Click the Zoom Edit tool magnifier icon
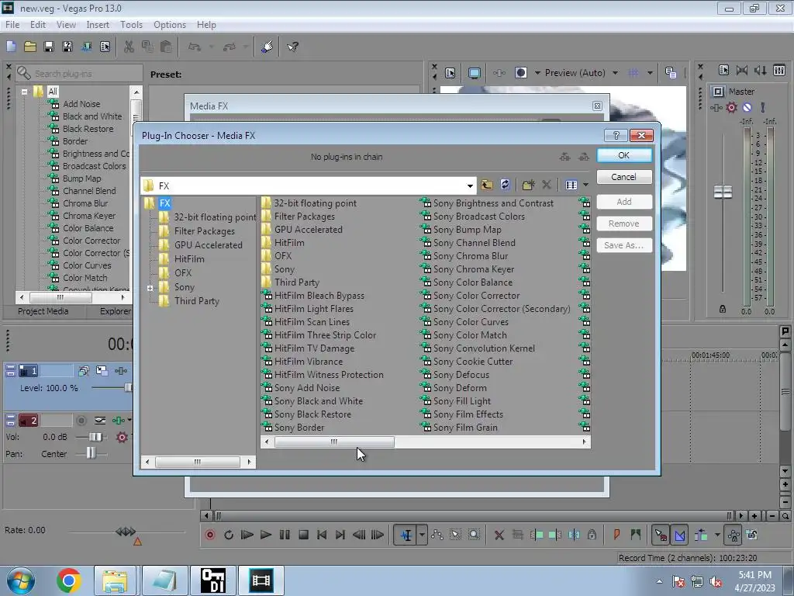The height and width of the screenshot is (596, 794). click(474, 535)
